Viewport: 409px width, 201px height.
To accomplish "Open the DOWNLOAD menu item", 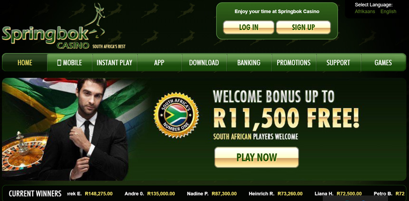I will [204, 63].
